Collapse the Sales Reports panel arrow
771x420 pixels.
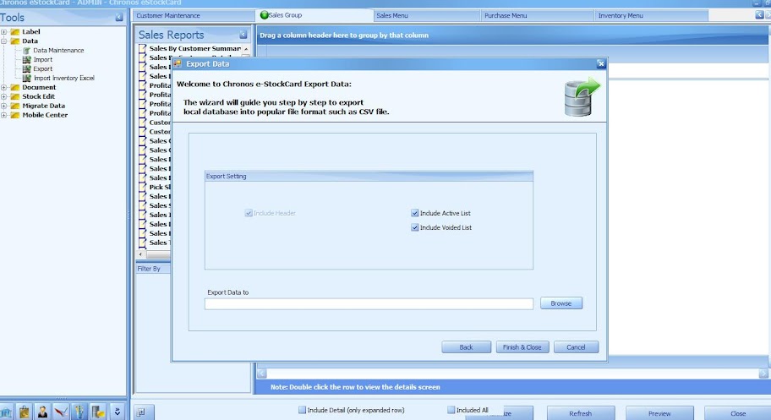pos(243,35)
